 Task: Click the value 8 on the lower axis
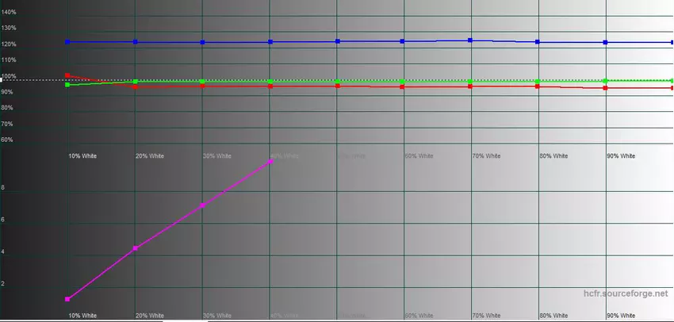pyautogui.click(x=4, y=188)
